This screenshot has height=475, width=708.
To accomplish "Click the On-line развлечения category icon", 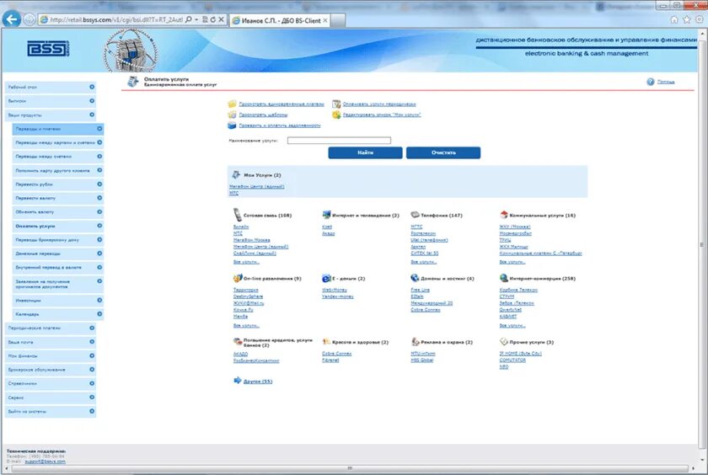I will pos(238,278).
